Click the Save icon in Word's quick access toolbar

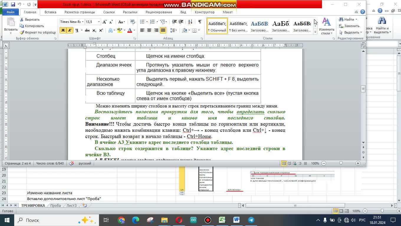[13, 4]
